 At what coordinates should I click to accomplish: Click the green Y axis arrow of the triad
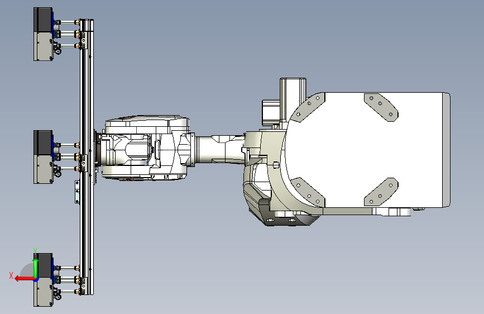pyautogui.click(x=36, y=268)
